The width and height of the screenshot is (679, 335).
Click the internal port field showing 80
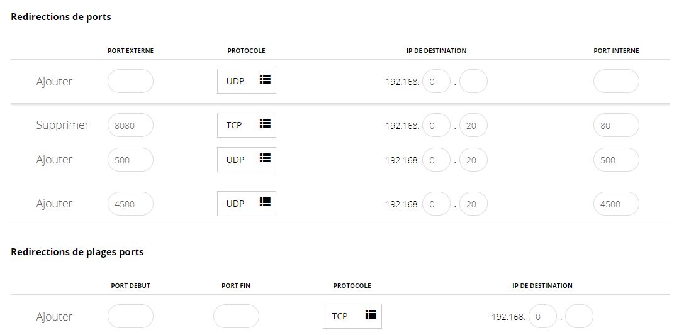coord(616,125)
